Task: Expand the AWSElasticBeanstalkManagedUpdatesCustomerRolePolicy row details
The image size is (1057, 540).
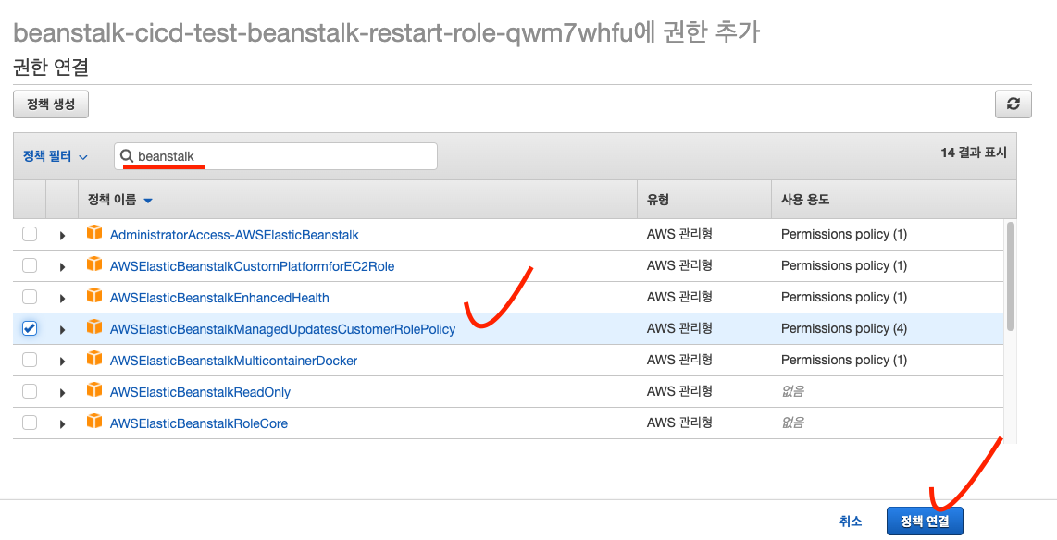Action: pos(62,330)
